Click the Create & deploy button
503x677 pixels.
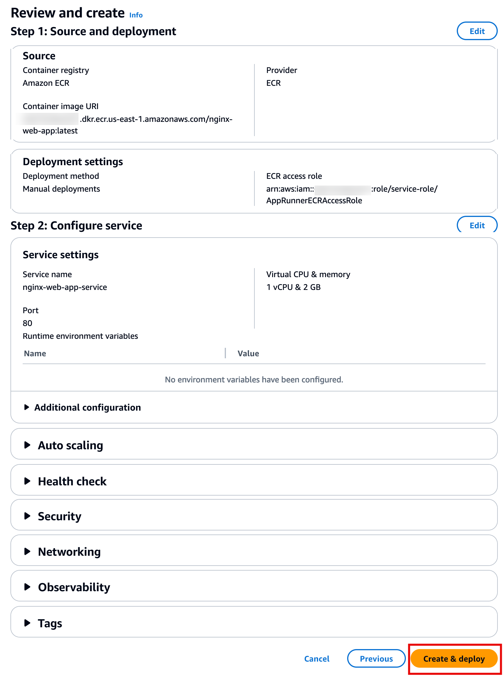454,659
